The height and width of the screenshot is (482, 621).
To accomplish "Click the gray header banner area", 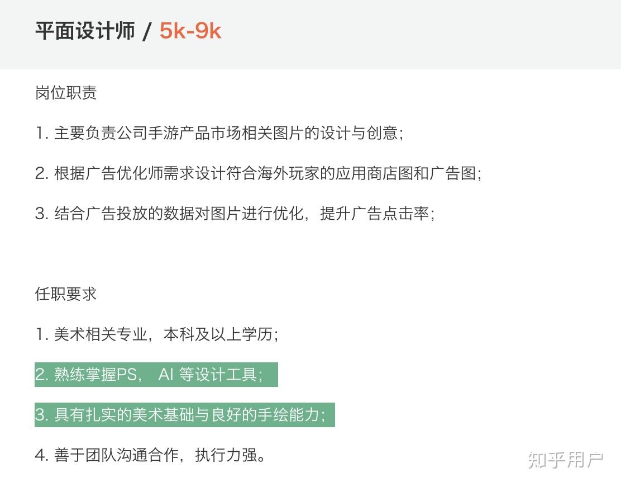I will point(310,35).
